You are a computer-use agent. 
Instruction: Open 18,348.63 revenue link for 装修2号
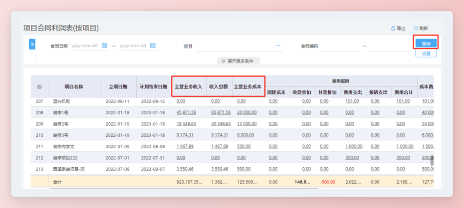pyautogui.click(x=186, y=124)
